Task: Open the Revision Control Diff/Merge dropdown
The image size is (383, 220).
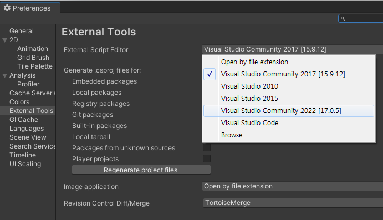Action: (x=293, y=203)
